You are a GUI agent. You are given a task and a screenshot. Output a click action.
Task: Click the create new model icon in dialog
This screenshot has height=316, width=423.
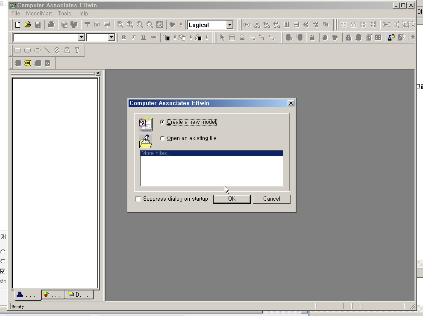[x=146, y=124]
